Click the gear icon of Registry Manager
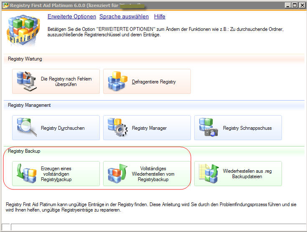307x232 pixels. (x=117, y=127)
